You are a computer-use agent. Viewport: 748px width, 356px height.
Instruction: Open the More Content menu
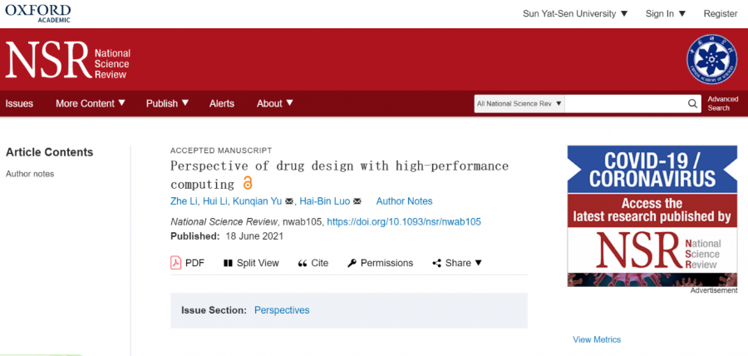(x=91, y=103)
